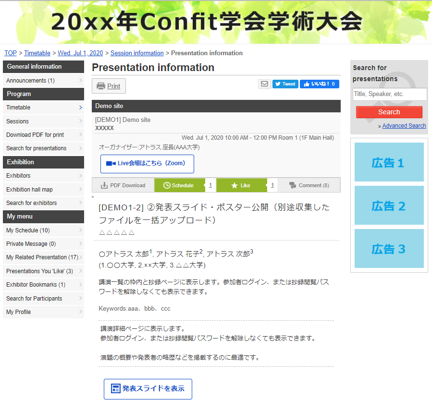Screen dimensions: 432x411
Task: Share via the Twitter Tweet button
Action: 285,84
